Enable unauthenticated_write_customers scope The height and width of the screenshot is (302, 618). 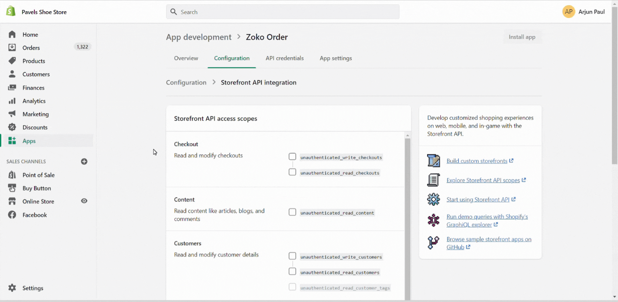pos(292,256)
